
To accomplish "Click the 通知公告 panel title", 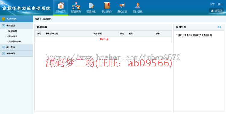I will click(181, 27).
